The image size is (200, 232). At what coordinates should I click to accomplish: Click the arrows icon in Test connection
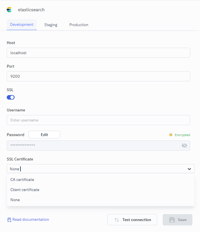pos(117,220)
